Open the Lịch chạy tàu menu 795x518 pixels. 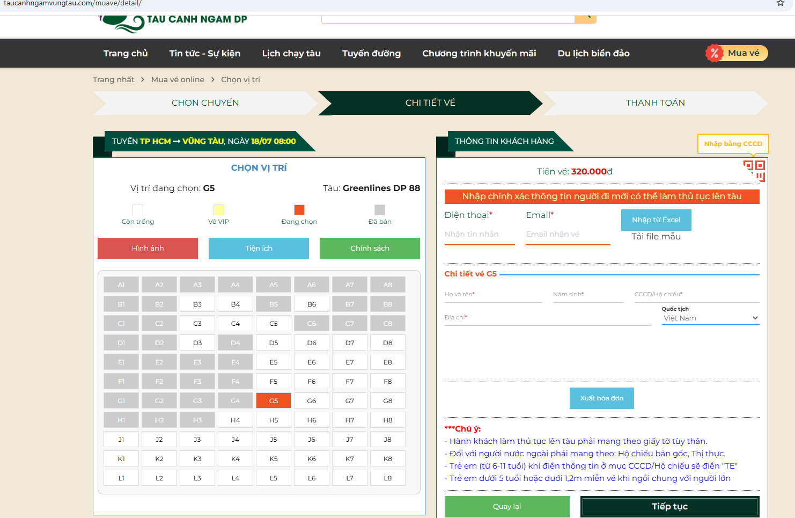291,53
